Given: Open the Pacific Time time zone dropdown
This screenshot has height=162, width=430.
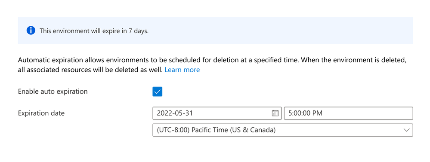Looking at the screenshot, I should 283,130.
